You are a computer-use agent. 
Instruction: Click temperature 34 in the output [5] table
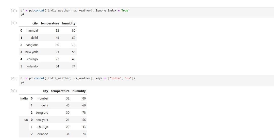click(x=57, y=66)
